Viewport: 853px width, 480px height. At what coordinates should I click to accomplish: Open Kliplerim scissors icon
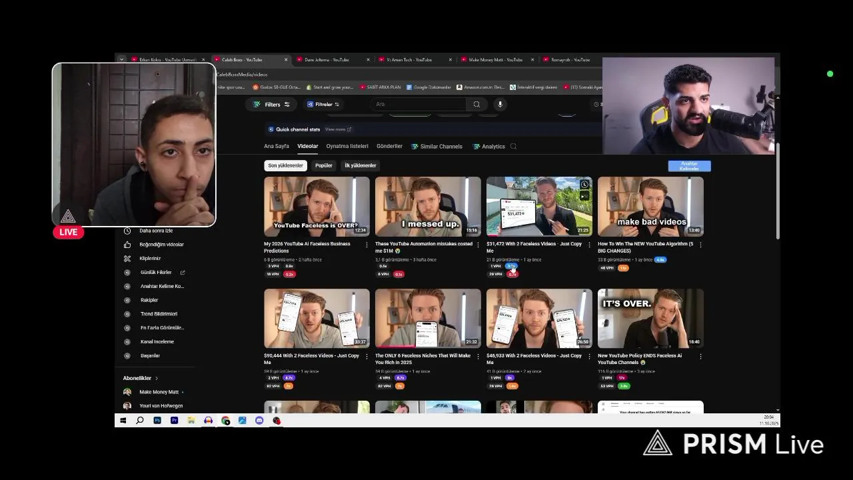[127, 259]
